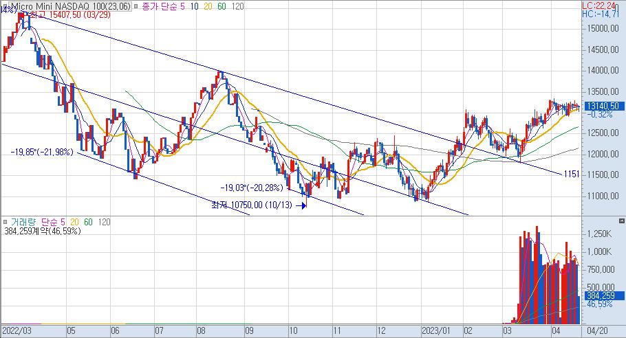
Task: Click the 1,000K volume axis label
Action: click(599, 252)
